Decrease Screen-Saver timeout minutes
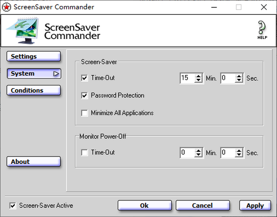Viewport: 277px width, 217px height. click(199, 80)
